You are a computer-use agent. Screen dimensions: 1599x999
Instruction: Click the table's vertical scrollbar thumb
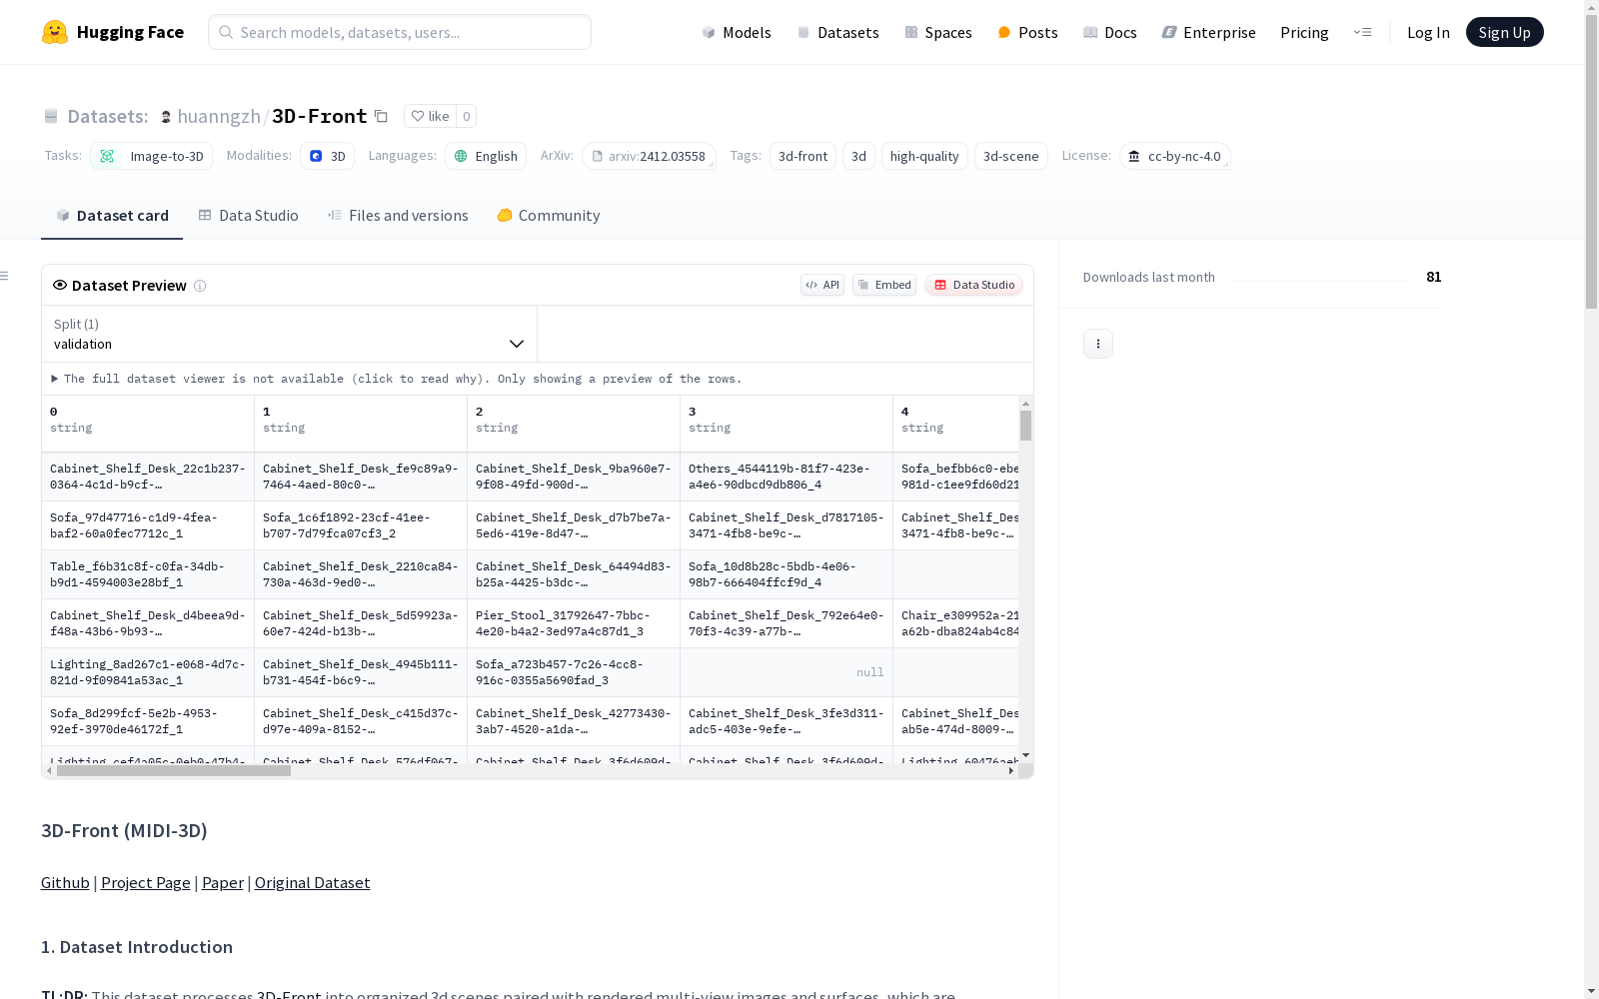click(x=1025, y=426)
